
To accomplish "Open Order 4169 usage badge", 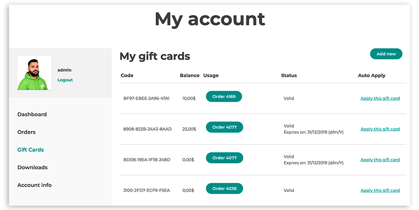I will coord(224,96).
